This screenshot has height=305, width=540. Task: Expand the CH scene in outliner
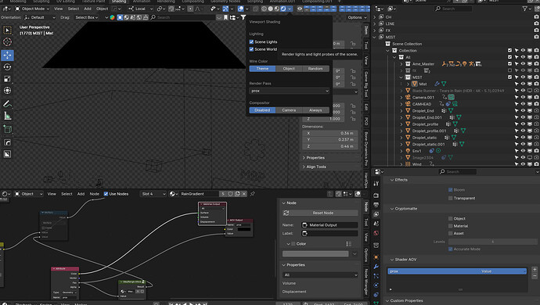[x=375, y=17]
